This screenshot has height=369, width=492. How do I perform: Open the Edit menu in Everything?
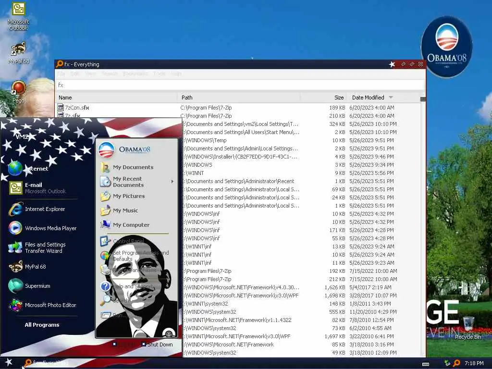pyautogui.click(x=74, y=74)
